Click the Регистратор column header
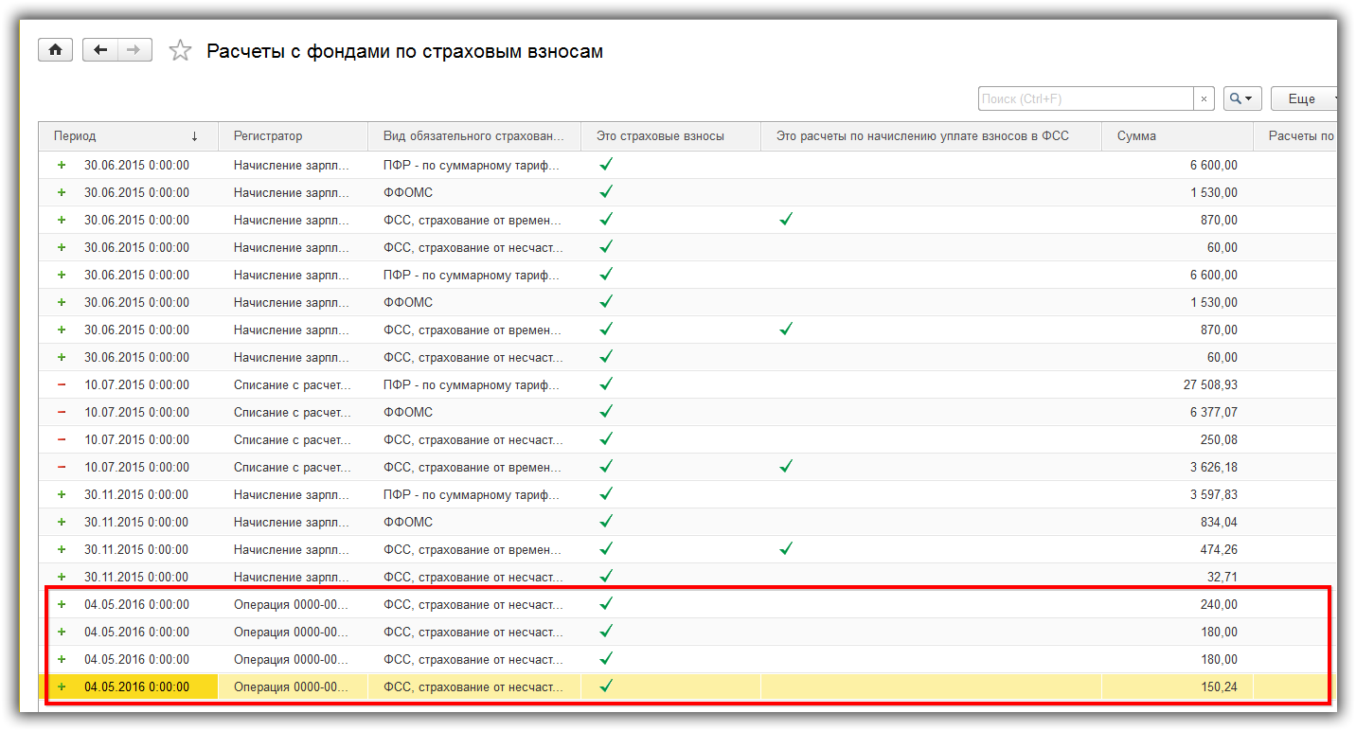This screenshot has height=731, width=1356. coord(292,135)
